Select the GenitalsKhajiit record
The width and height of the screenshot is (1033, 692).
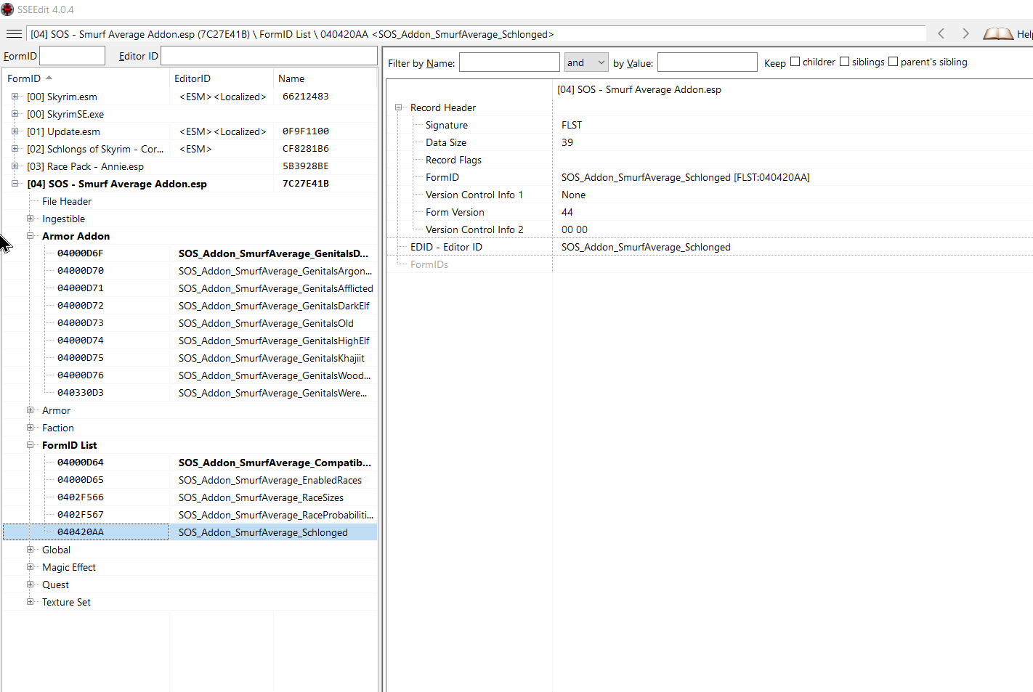point(190,358)
